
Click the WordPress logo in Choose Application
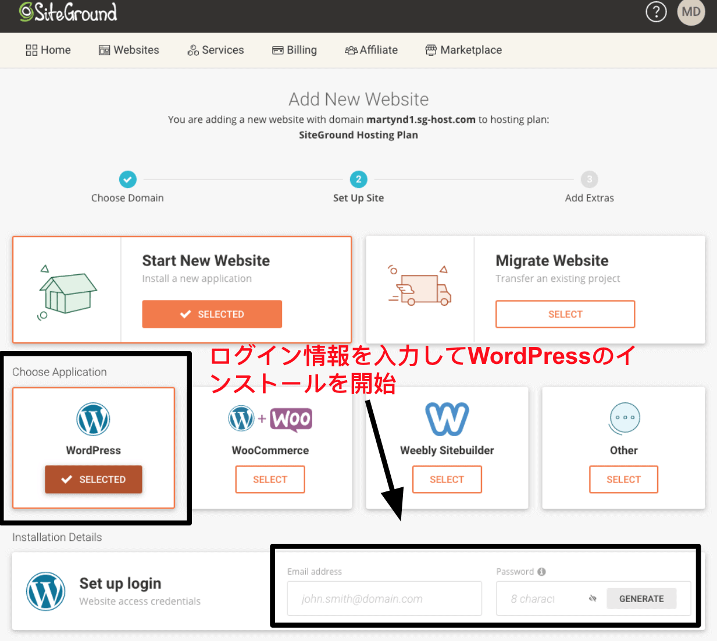93,419
